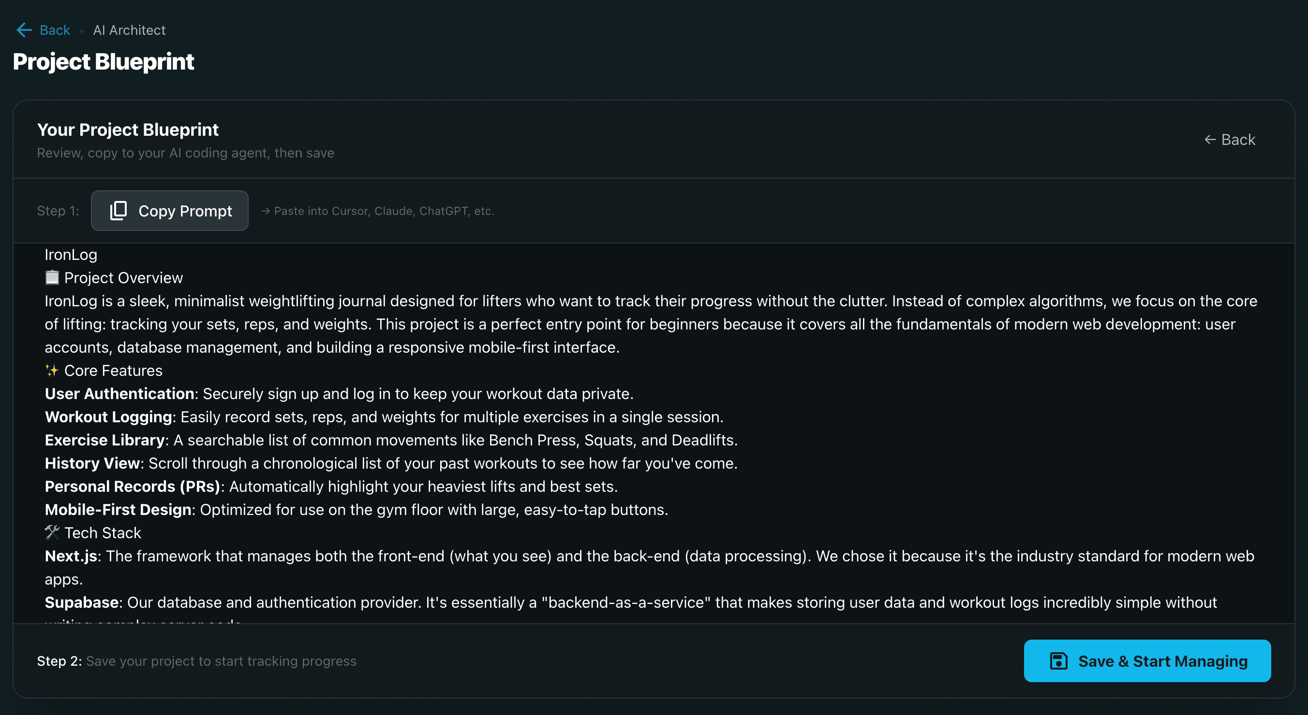This screenshot has width=1308, height=715.
Task: Click the Copy Prompt button label
Action: [x=185, y=211]
